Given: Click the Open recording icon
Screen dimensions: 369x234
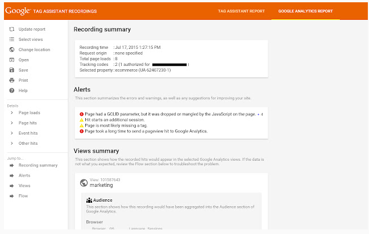Looking at the screenshot, I should click(x=12, y=60).
